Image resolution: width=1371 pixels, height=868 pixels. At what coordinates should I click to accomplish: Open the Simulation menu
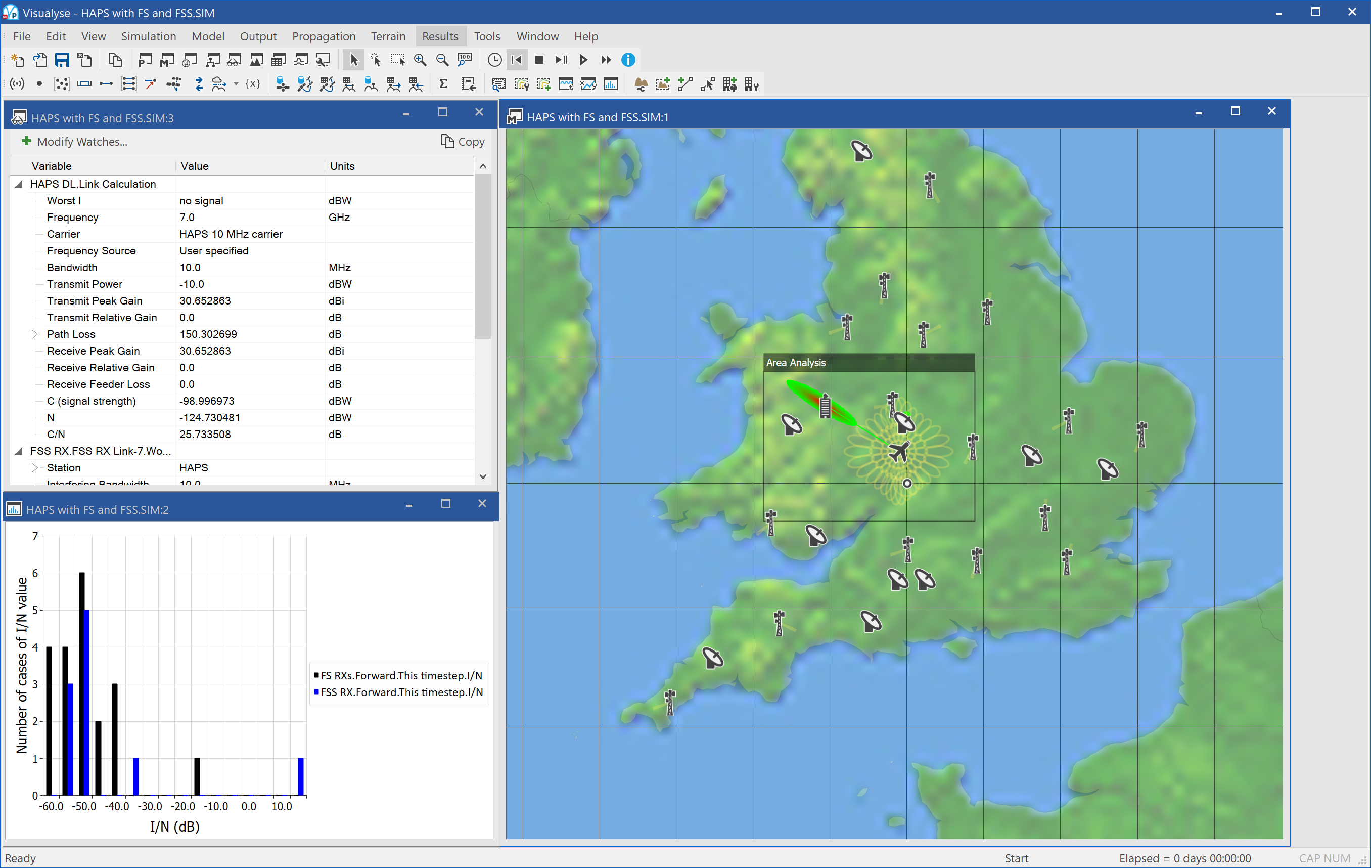click(149, 36)
